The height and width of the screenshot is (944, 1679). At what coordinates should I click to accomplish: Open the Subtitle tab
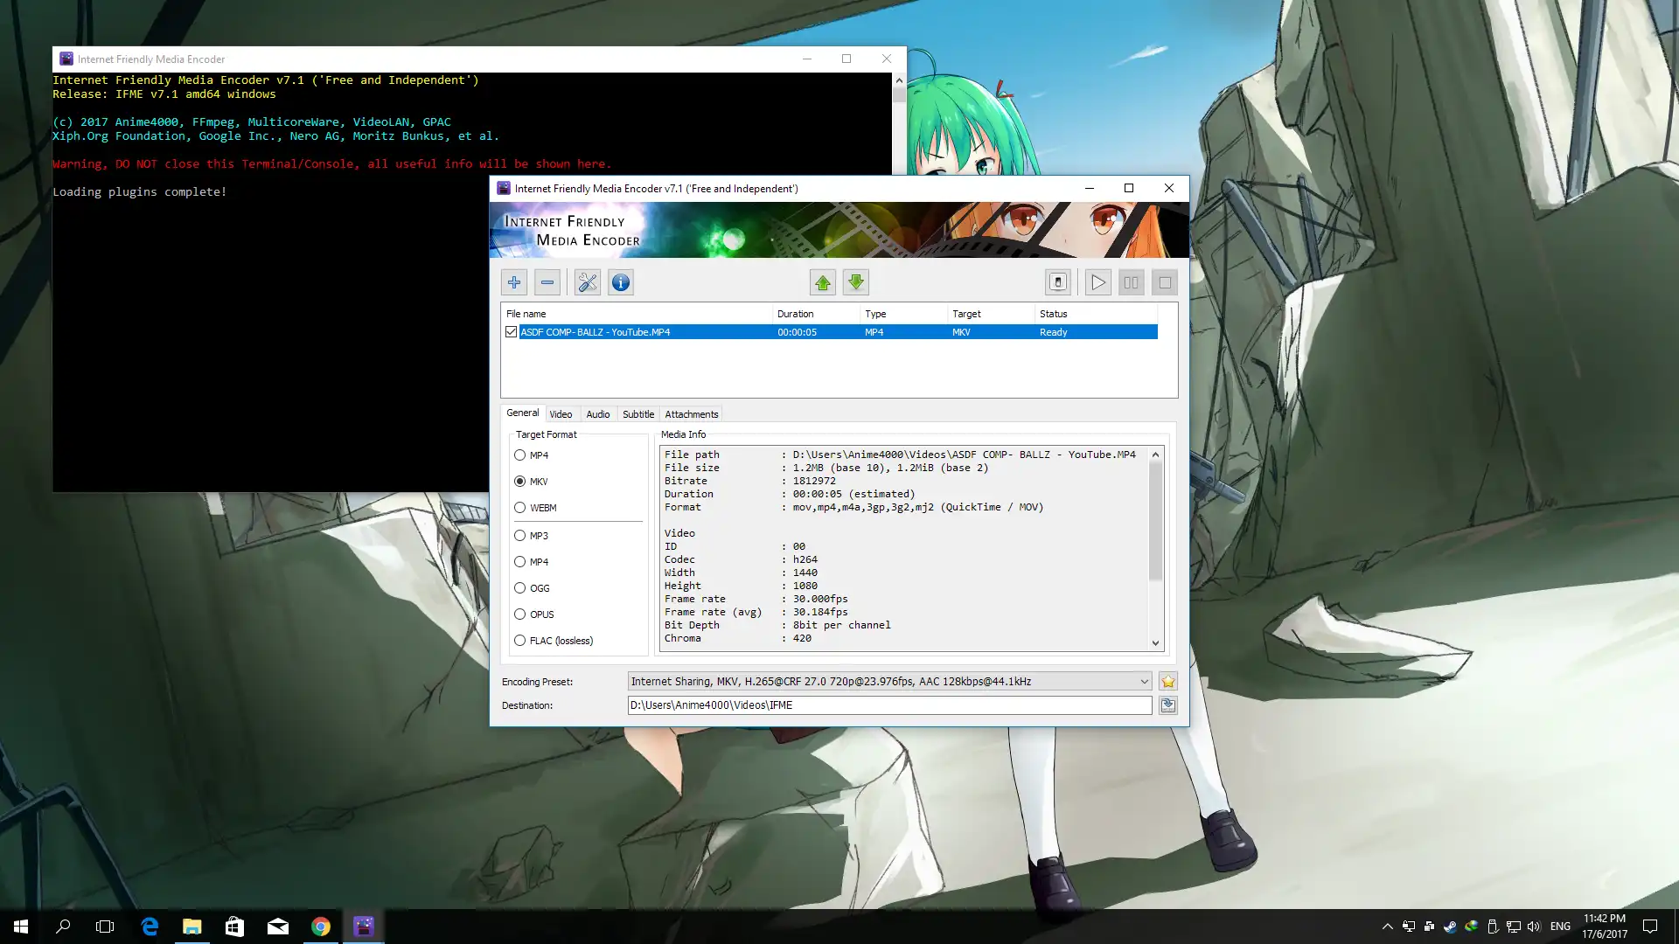tap(638, 414)
